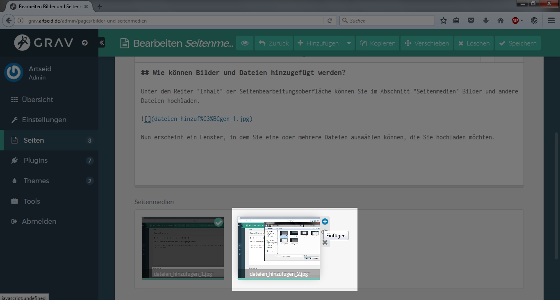The image size is (560, 300).
Task: Click the Firefox downloads arrow icon
Action: pyautogui.click(x=486, y=20)
